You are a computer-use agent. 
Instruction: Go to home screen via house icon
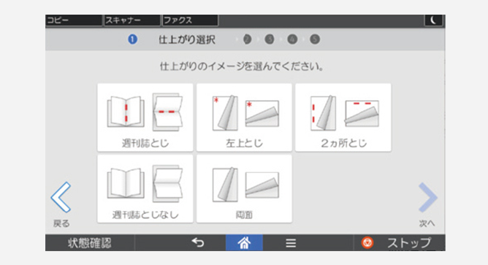244,242
